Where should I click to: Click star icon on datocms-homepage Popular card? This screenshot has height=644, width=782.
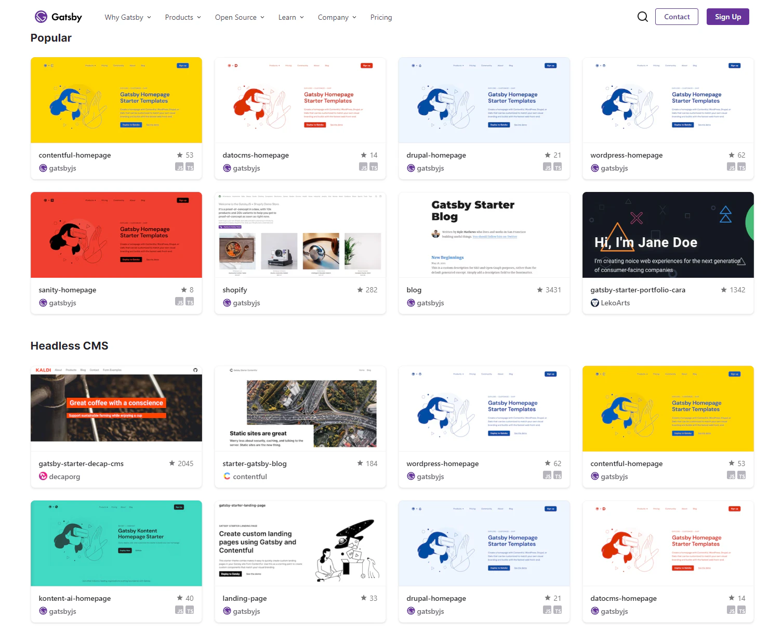coord(364,155)
